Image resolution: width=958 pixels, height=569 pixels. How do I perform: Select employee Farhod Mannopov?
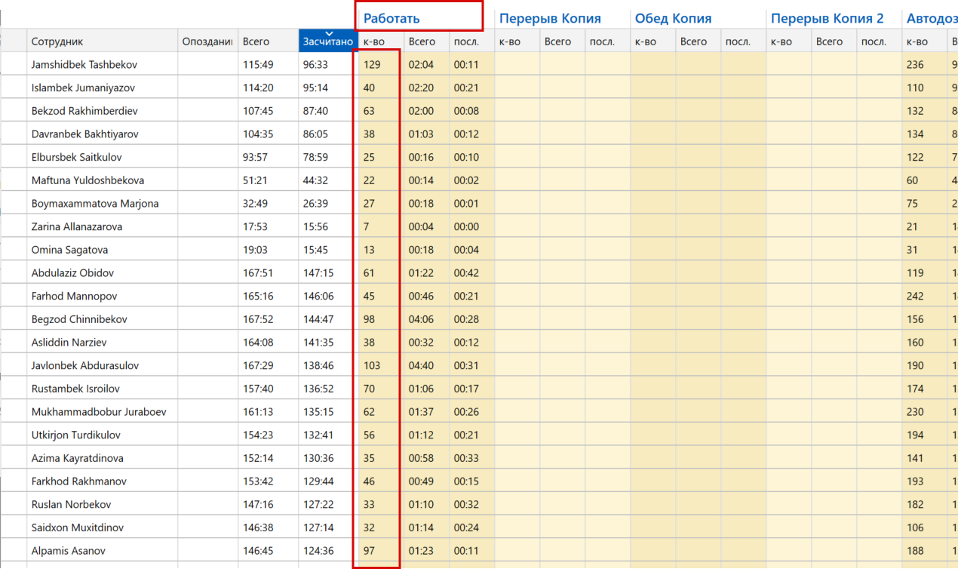point(75,296)
